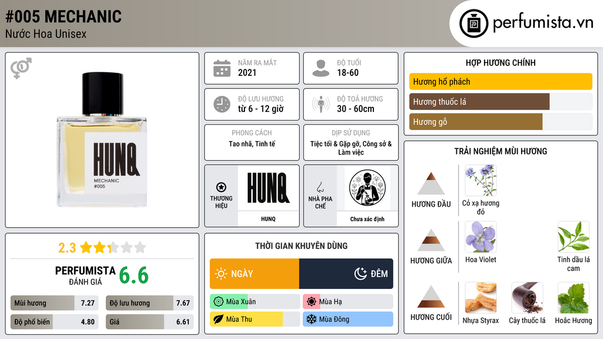
Task: Click the moon icon in Đêm bar
Action: pos(360,274)
